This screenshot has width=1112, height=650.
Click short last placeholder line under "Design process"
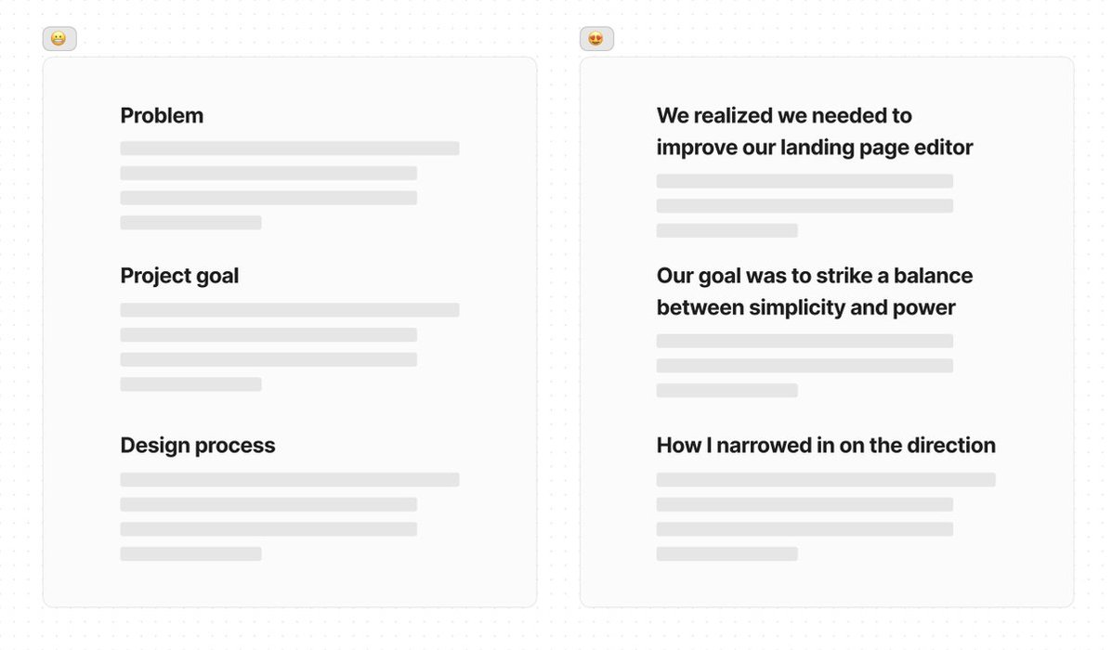(x=190, y=554)
